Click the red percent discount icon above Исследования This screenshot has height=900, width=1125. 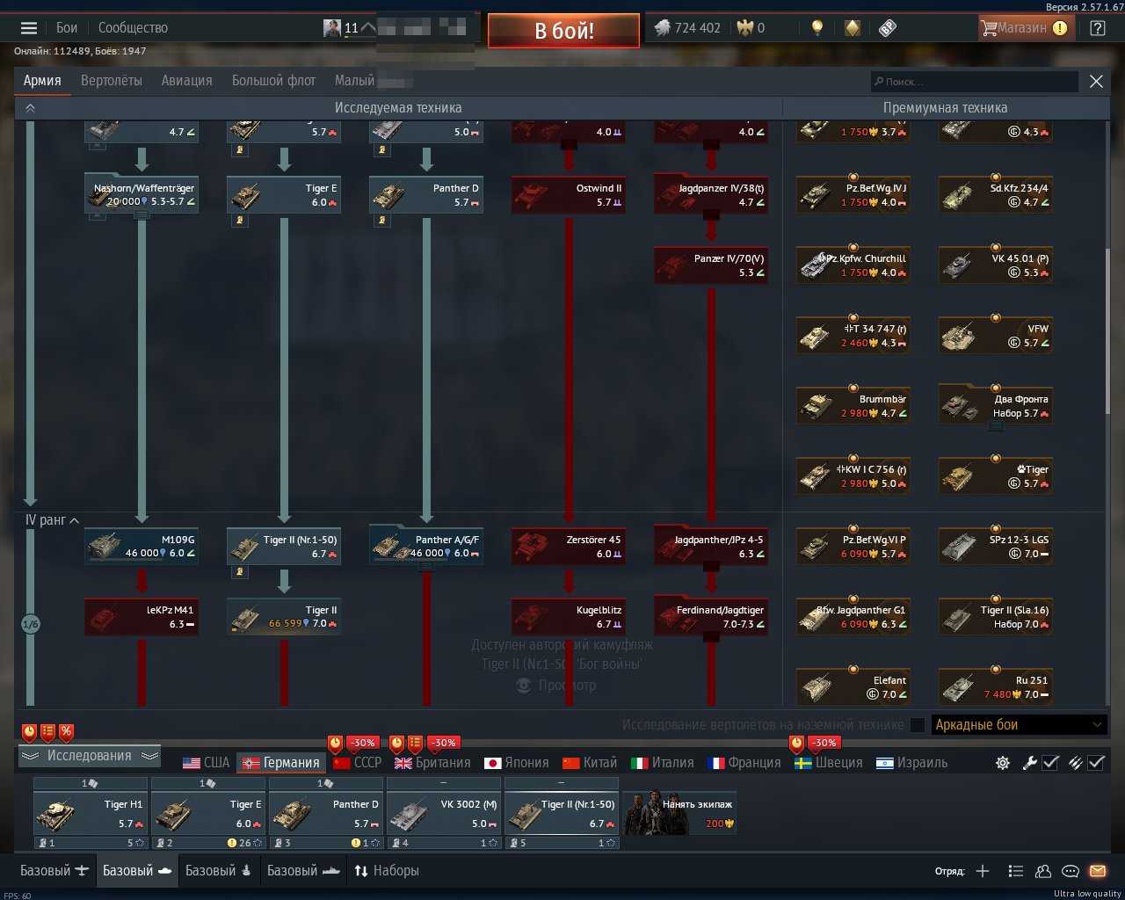click(x=66, y=731)
